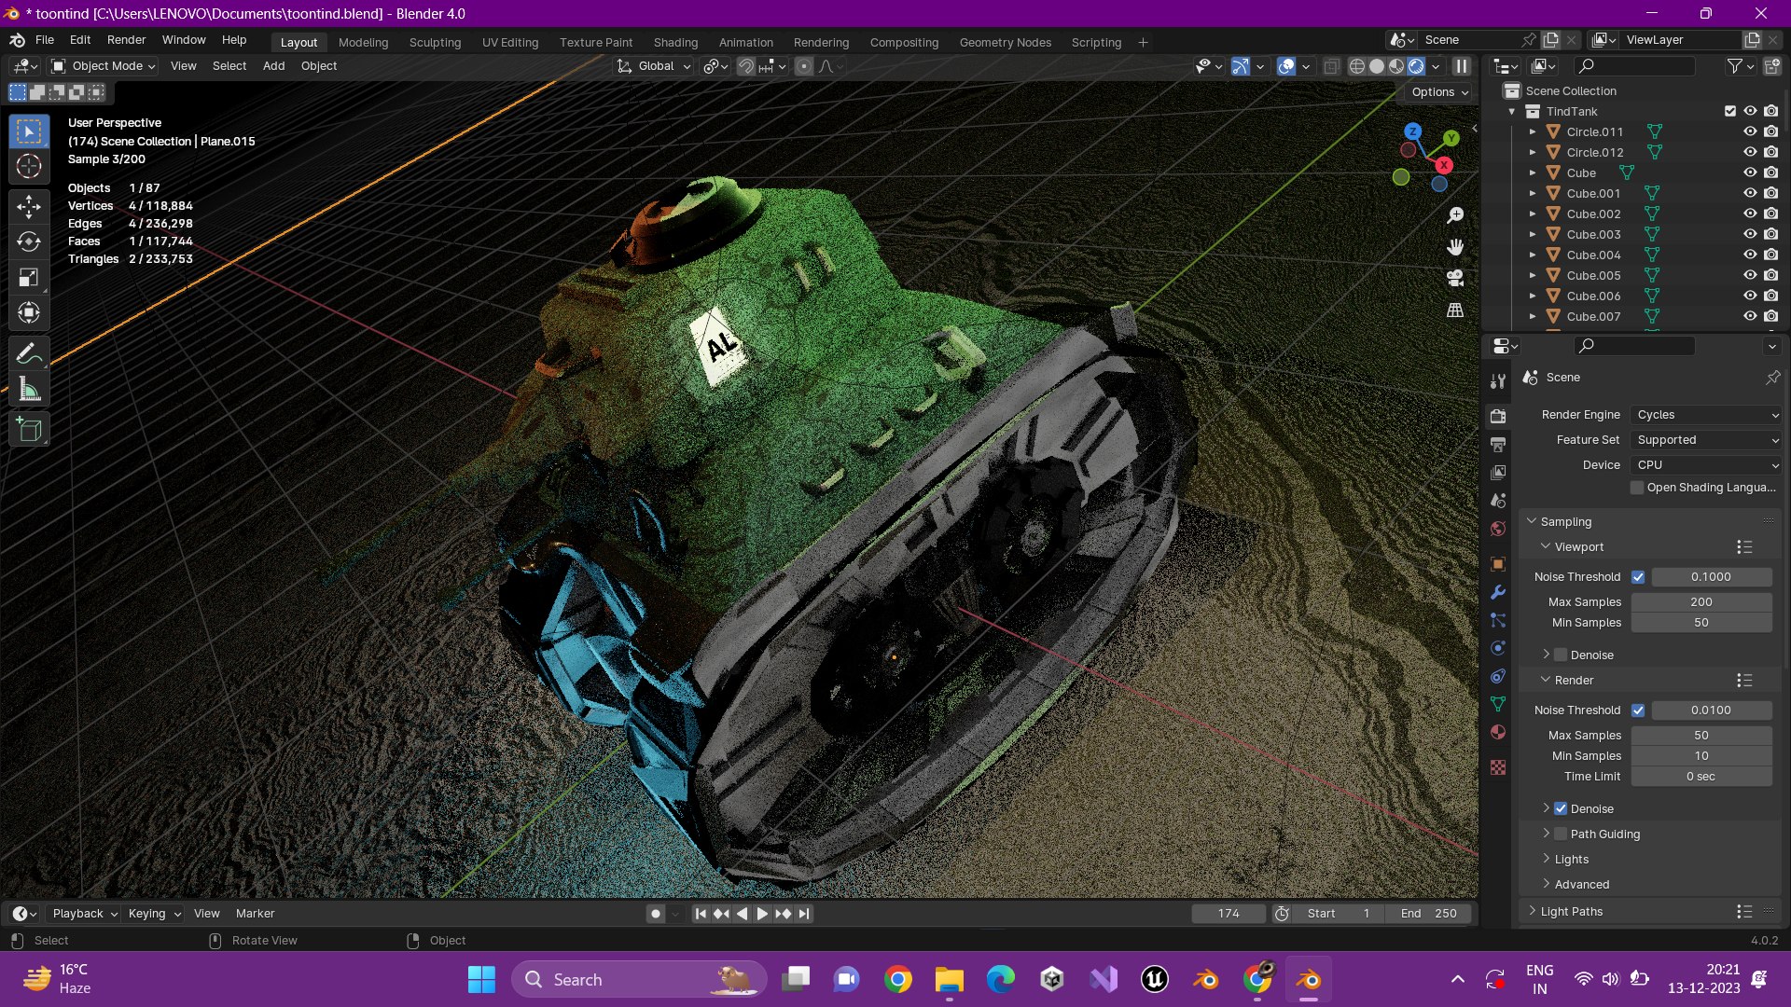
Task: Open Object Mode dropdown
Action: pyautogui.click(x=103, y=66)
